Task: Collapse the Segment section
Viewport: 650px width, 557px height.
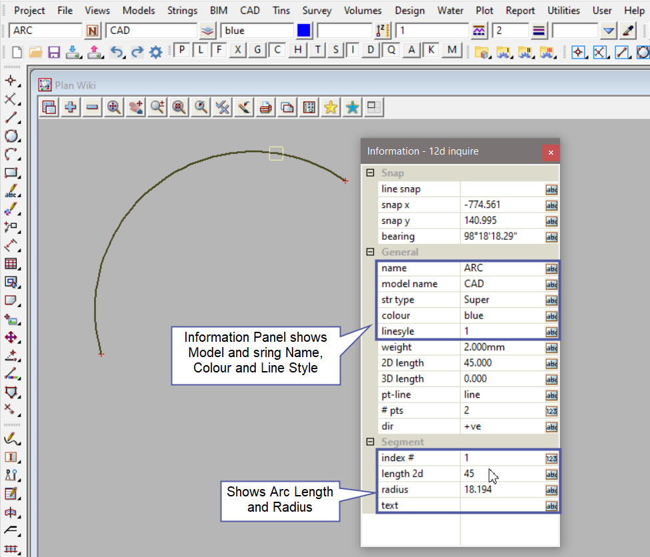Action: 370,442
